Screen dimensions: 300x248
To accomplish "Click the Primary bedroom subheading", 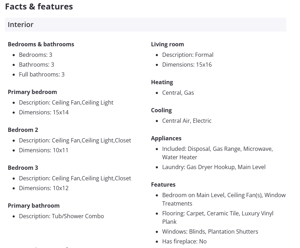I will click(32, 92).
